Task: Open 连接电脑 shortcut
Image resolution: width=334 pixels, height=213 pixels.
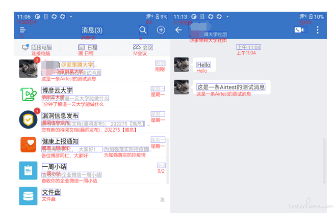Action: [x=37, y=47]
